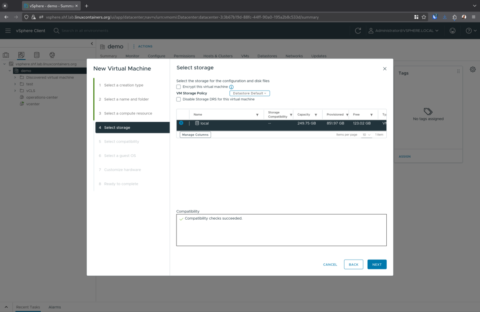Viewport: 480px width, 312px height.
Task: Open the main hamburger menu
Action: coord(8,30)
